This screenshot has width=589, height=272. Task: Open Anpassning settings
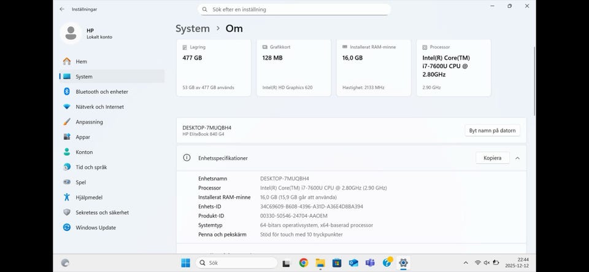[112, 122]
